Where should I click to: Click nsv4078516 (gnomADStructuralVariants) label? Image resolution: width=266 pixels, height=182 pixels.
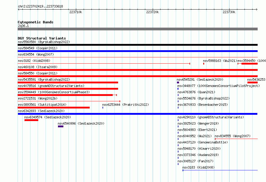coord(51,86)
